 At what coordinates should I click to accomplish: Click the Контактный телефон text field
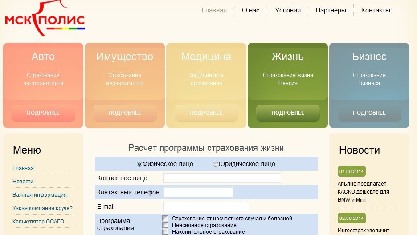coord(198,192)
